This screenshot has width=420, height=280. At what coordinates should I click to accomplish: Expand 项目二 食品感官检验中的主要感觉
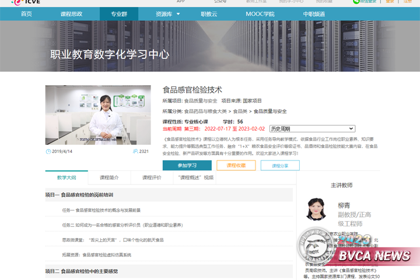[82, 271]
